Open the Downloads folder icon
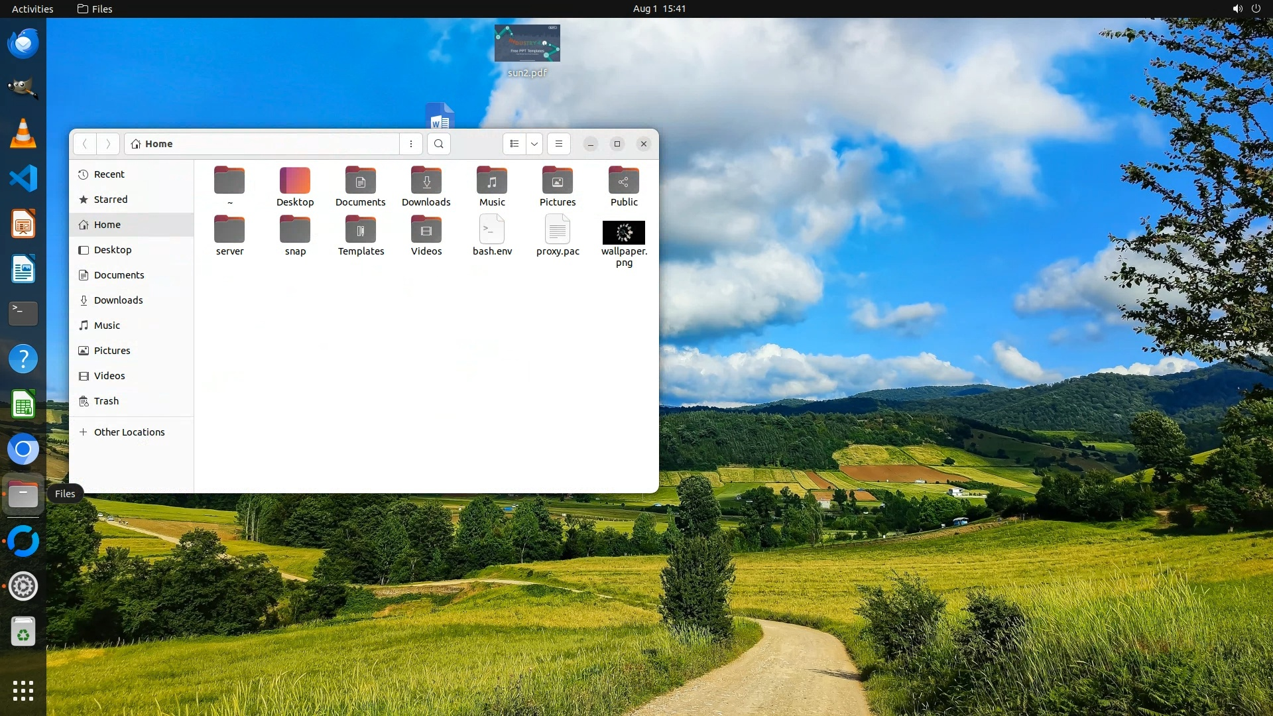 click(426, 181)
